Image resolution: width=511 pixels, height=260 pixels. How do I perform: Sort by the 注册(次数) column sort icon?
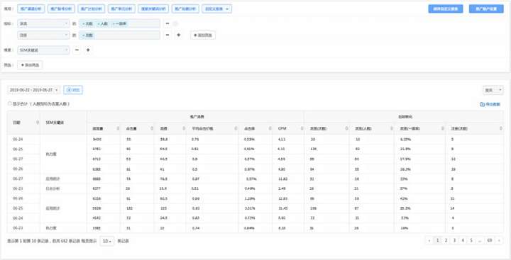point(501,128)
